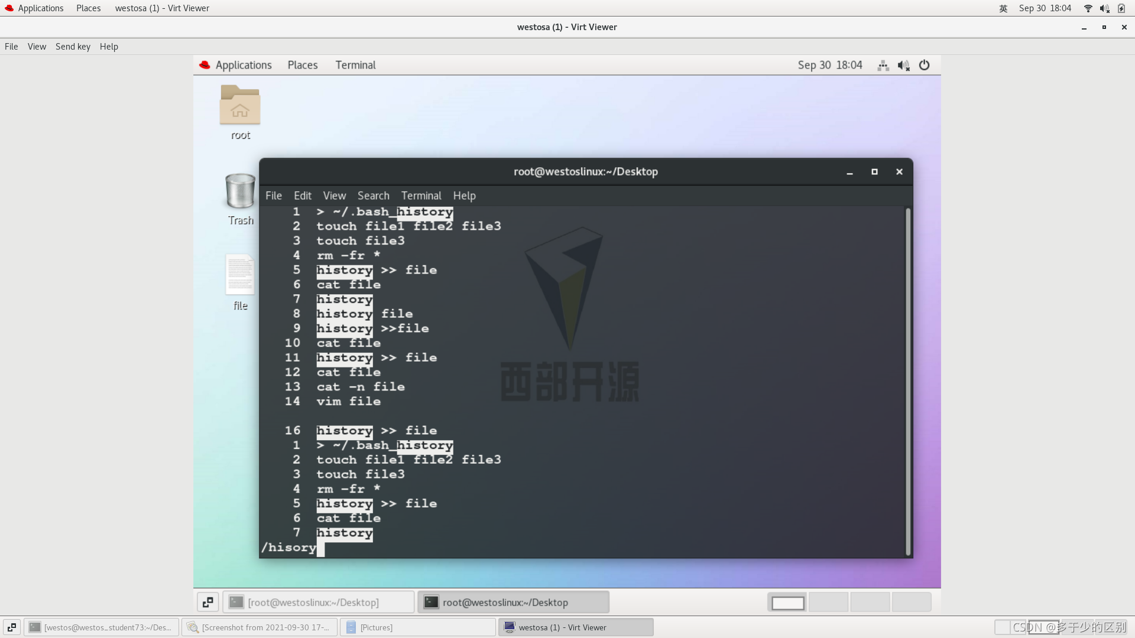The image size is (1135, 638).
Task: Click the host Wi-Fi indicator icon
Action: pos(1088,8)
